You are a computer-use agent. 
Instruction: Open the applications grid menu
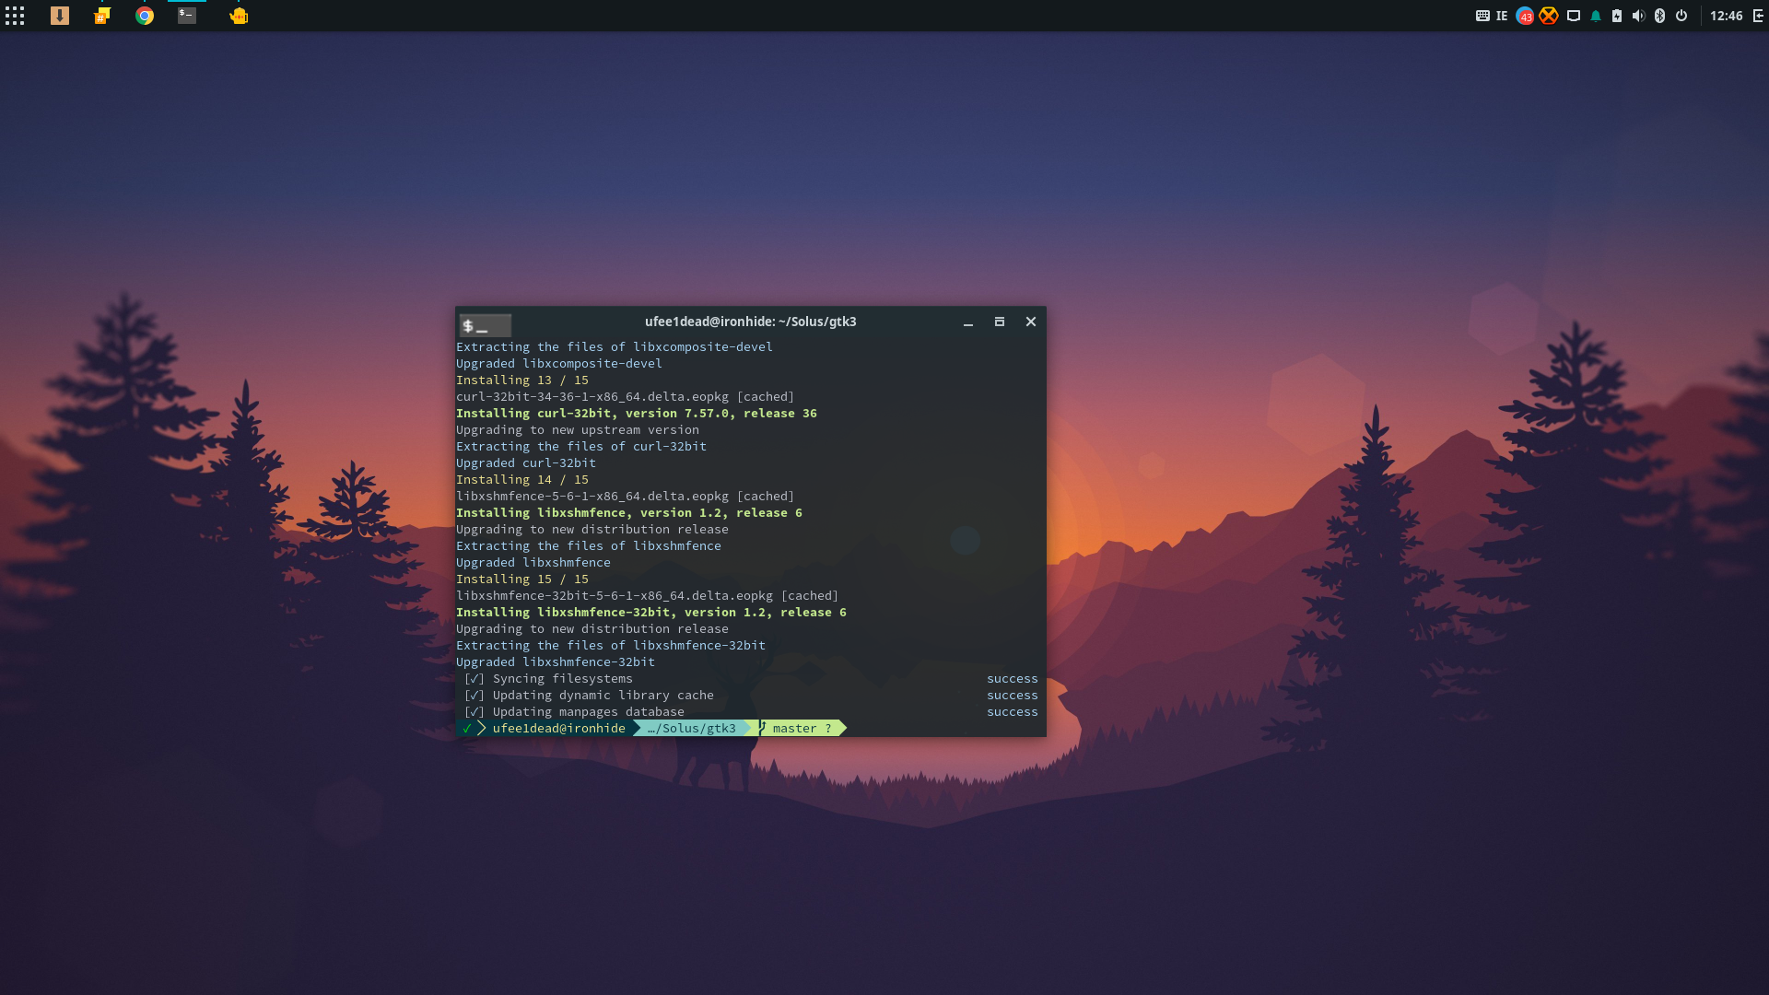(15, 16)
